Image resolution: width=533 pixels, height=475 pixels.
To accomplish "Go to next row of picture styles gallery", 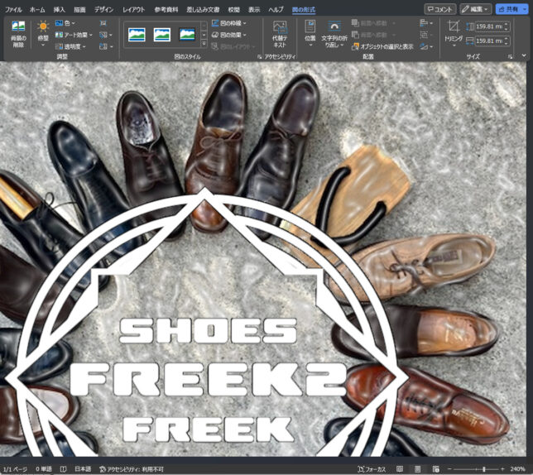I will pyautogui.click(x=204, y=35).
